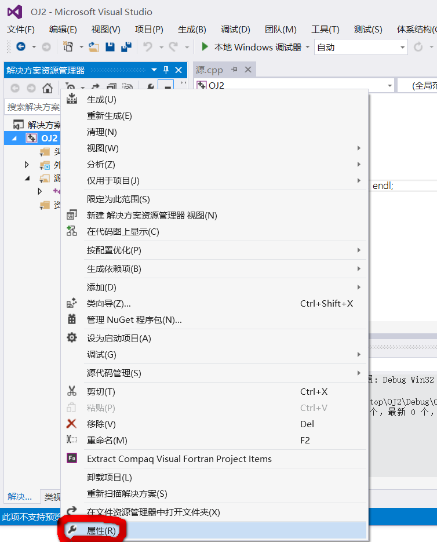Open 属性(R) at menu bottom
Viewport: 437px width, 542px height.
pos(214,530)
